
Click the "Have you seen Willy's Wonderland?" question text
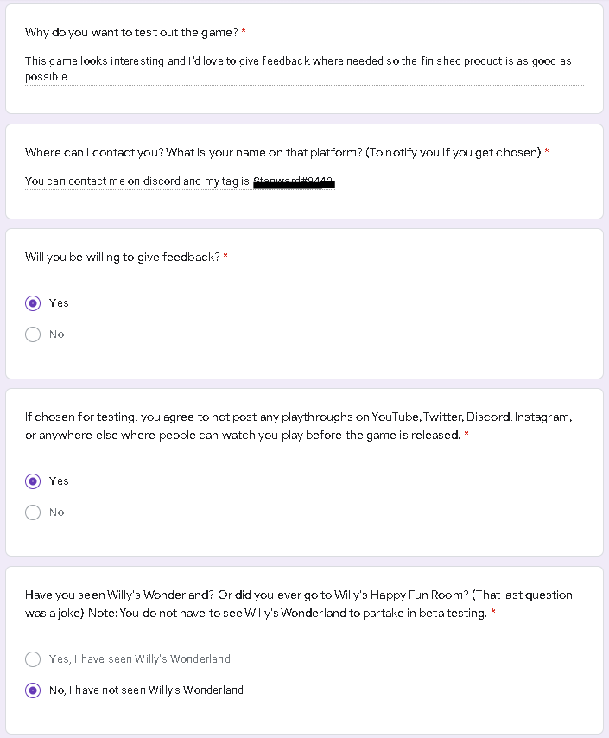click(298, 604)
